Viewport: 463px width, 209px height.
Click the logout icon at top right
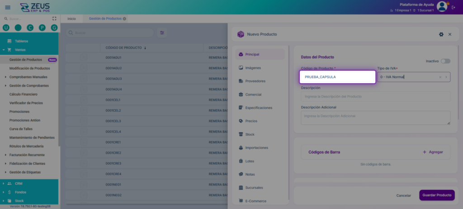tap(454, 7)
